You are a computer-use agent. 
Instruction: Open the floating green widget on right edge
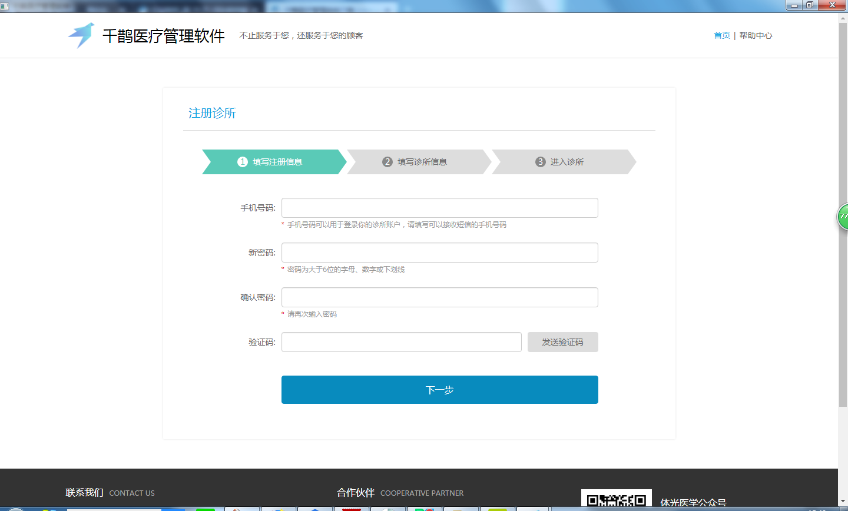coord(843,217)
